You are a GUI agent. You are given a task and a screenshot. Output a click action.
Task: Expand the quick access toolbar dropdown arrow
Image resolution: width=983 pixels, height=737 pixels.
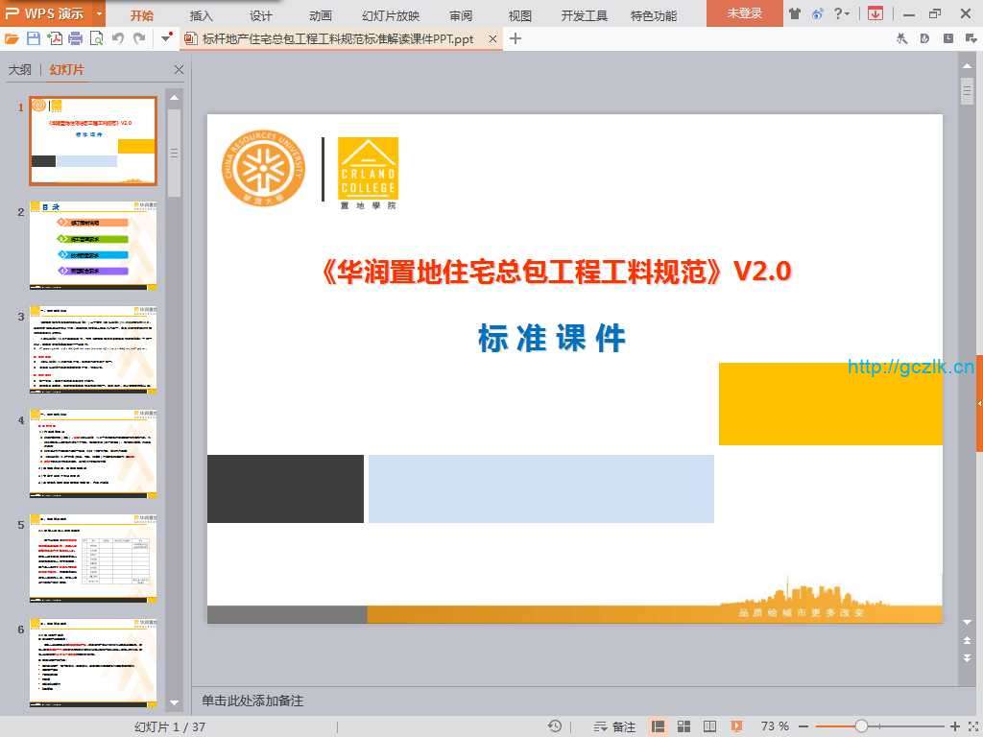(167, 38)
